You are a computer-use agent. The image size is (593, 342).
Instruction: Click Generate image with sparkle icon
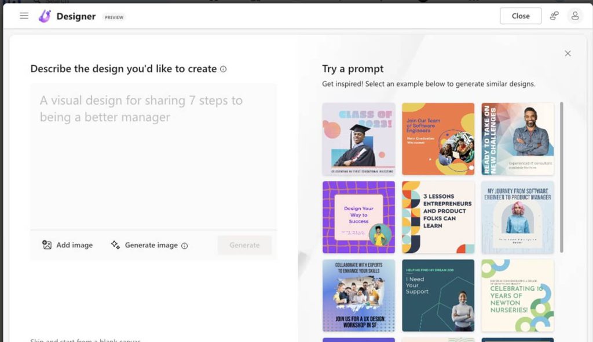tap(145, 245)
